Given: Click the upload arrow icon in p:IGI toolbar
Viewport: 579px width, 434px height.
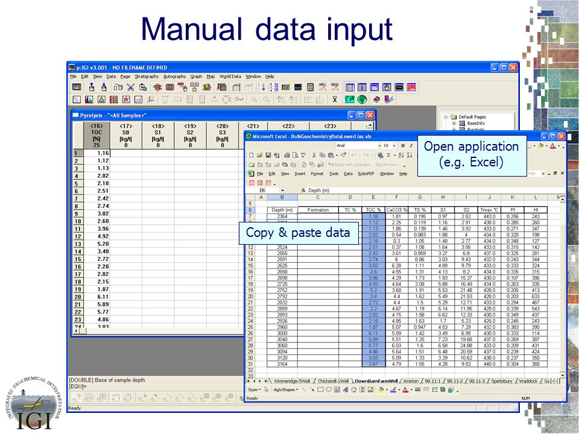Looking at the screenshot, I should tap(91, 87).
